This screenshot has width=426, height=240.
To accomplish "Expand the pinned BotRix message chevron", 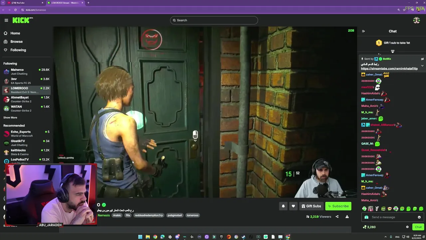I will click(422, 66).
